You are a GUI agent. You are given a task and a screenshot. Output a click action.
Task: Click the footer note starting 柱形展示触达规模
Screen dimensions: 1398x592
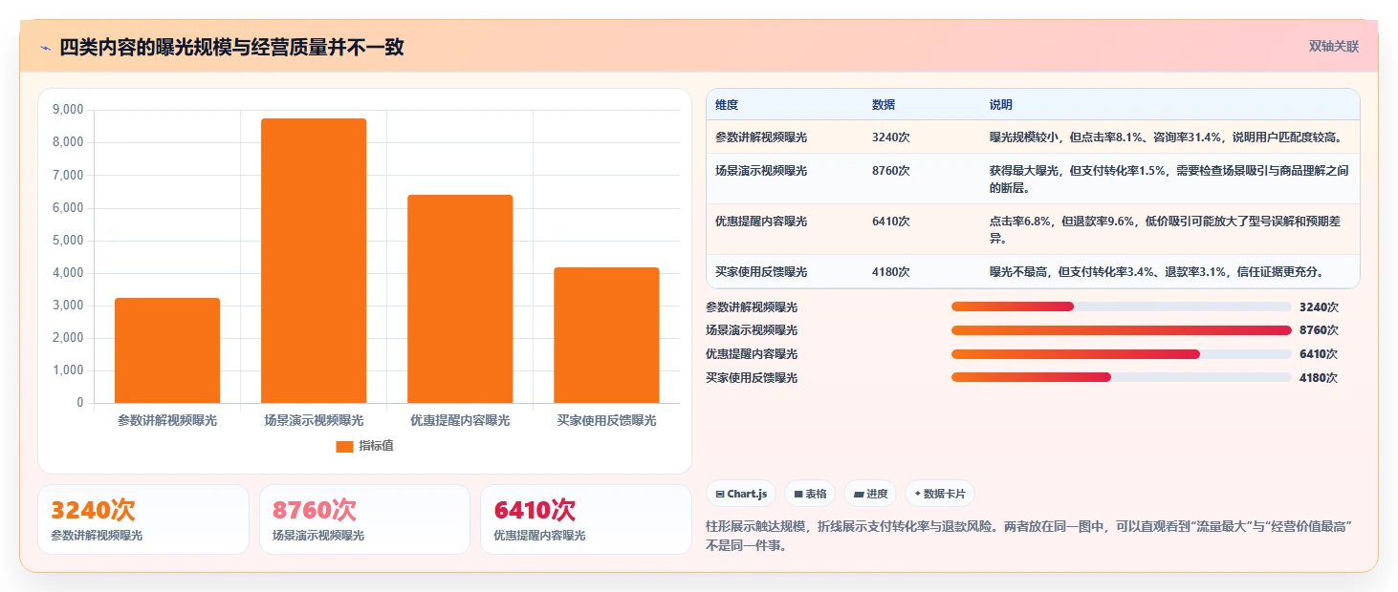(x=1029, y=536)
